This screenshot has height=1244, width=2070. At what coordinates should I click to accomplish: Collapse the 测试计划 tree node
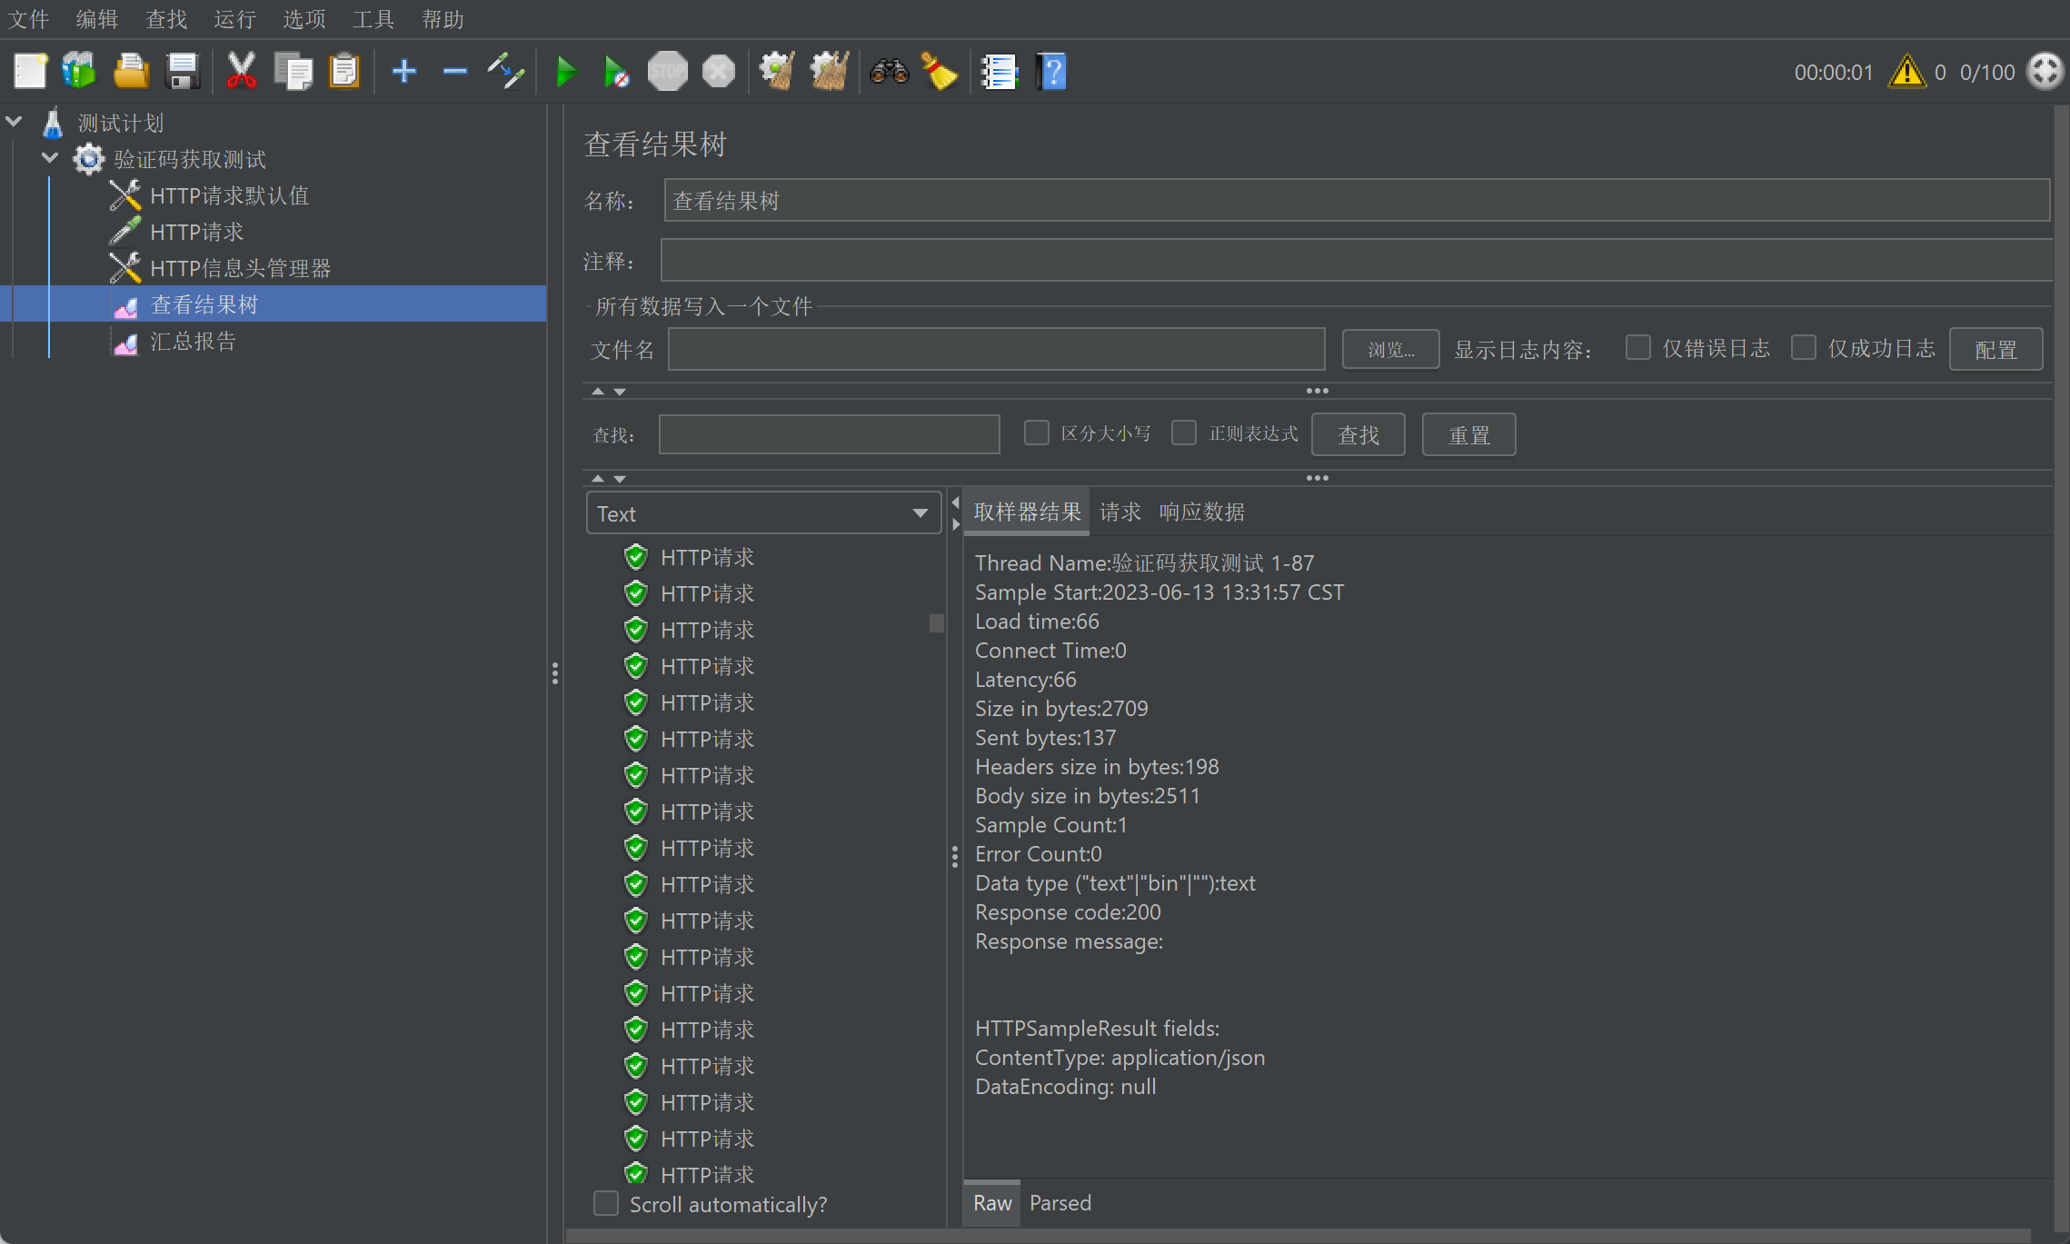click(14, 121)
